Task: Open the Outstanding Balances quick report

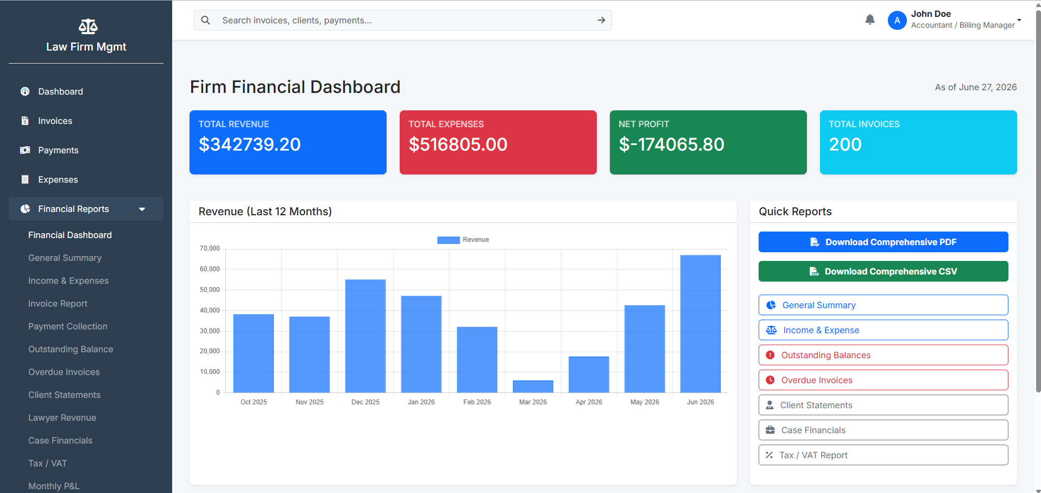Action: (883, 355)
